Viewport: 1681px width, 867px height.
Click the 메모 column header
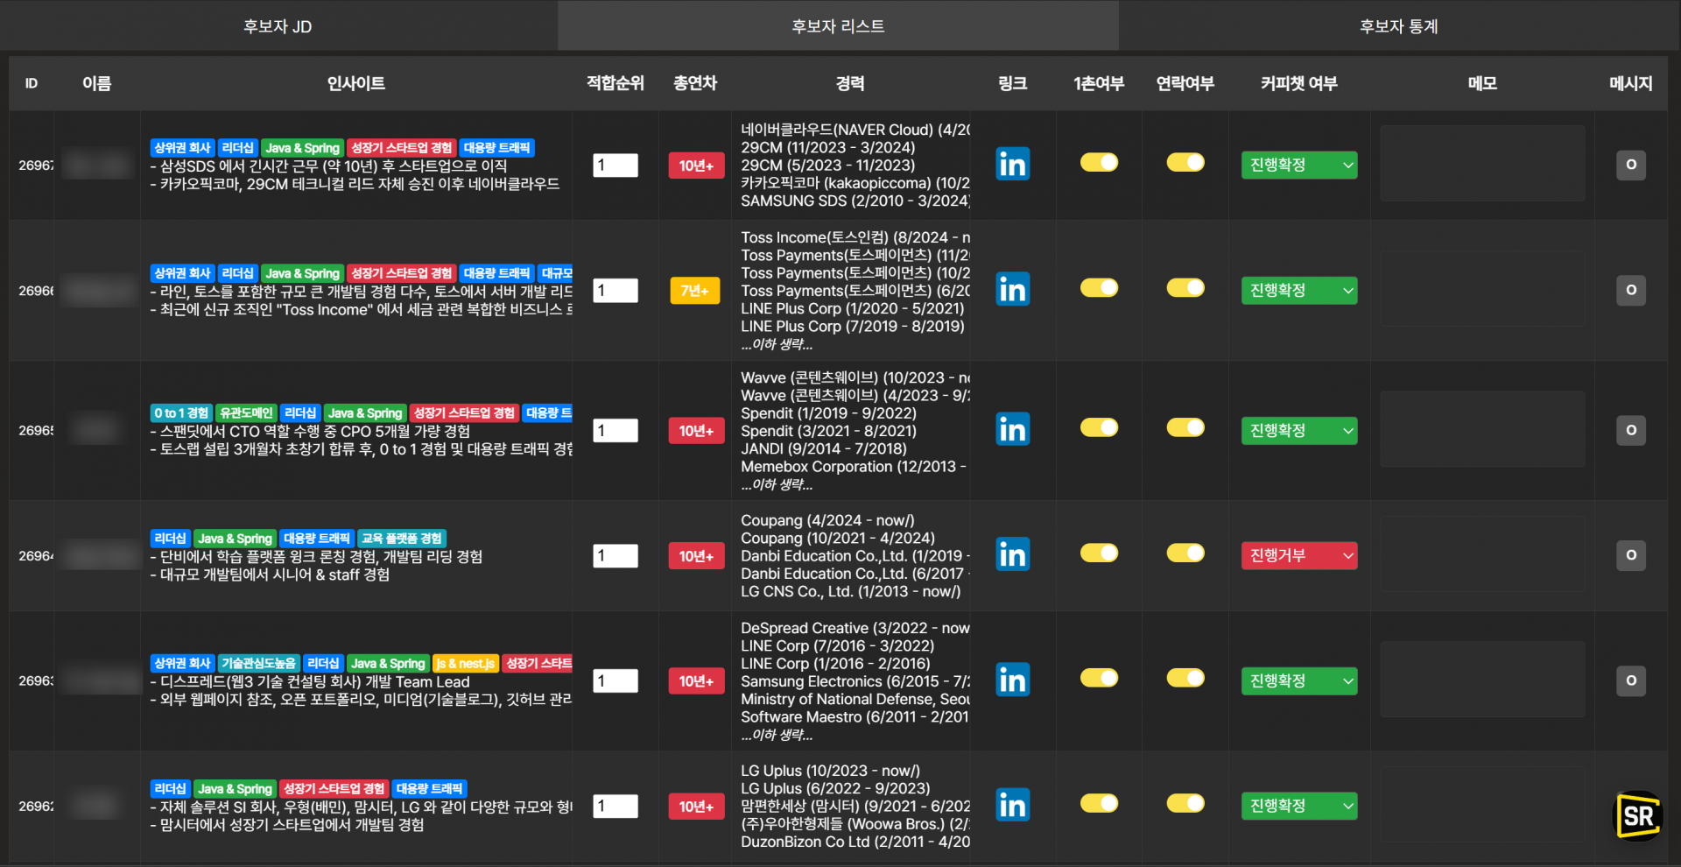[x=1482, y=83]
